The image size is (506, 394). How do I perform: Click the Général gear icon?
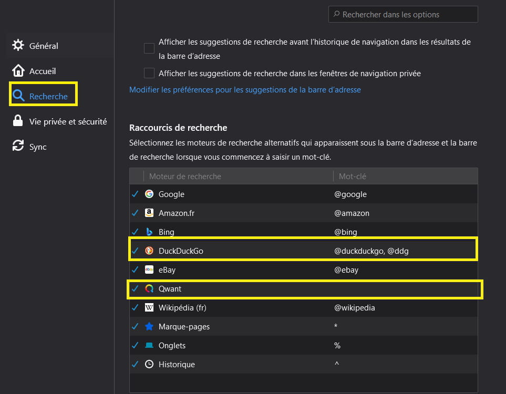(x=18, y=45)
